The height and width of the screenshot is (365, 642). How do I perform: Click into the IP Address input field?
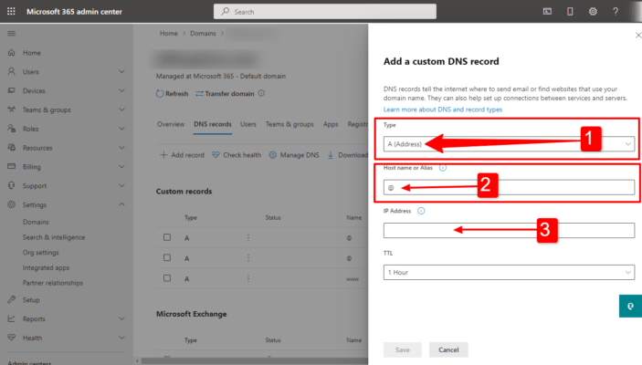click(508, 230)
